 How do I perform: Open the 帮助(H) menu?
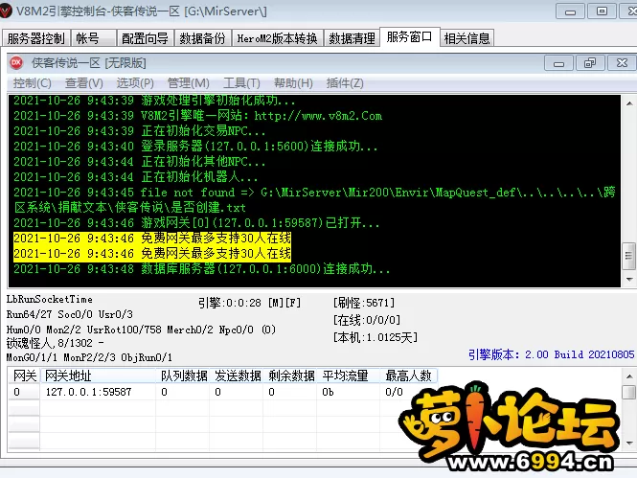(x=293, y=83)
